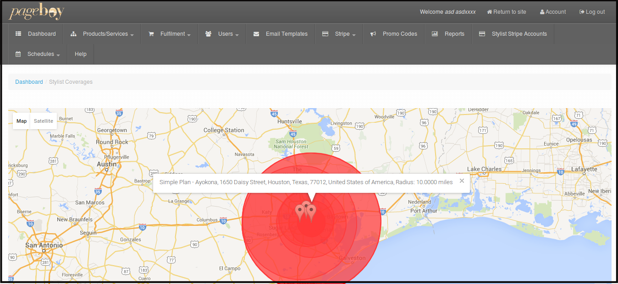Close the Simple Plan info window
Screen dimensions: 618x284
[x=462, y=181]
